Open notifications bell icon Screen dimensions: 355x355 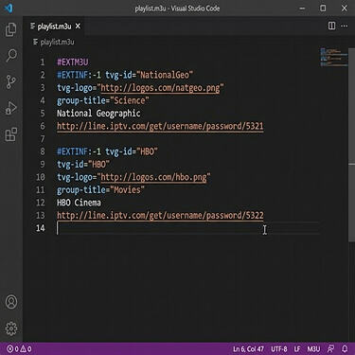click(345, 348)
